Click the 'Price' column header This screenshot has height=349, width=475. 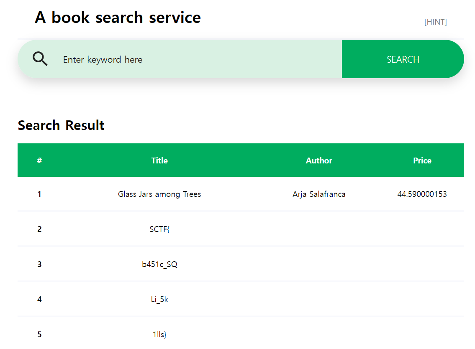[x=422, y=160]
